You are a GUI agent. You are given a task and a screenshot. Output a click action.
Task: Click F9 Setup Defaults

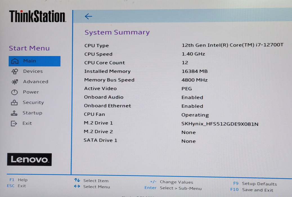255,184
